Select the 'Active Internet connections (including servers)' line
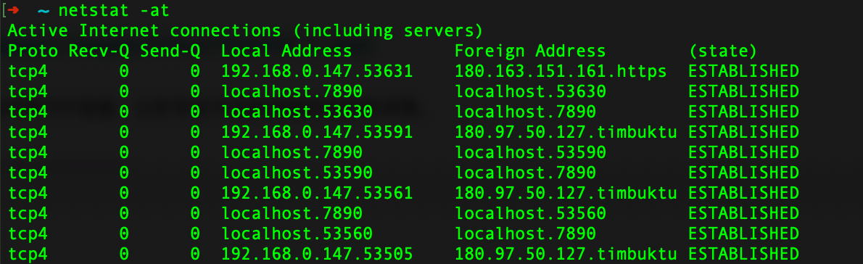 [245, 30]
